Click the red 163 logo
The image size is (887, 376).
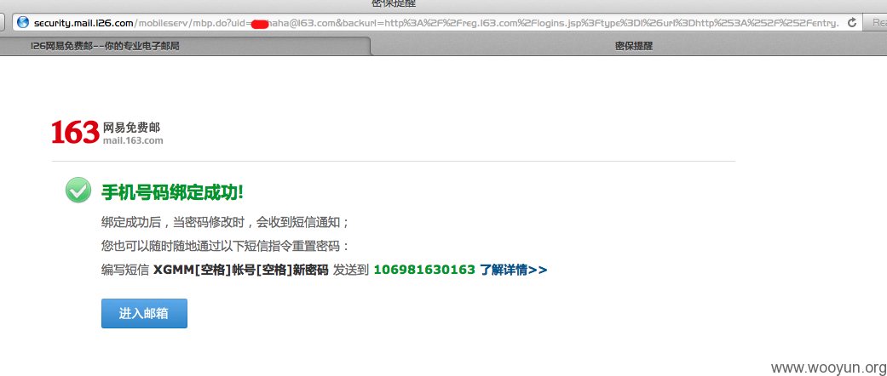pyautogui.click(x=75, y=132)
